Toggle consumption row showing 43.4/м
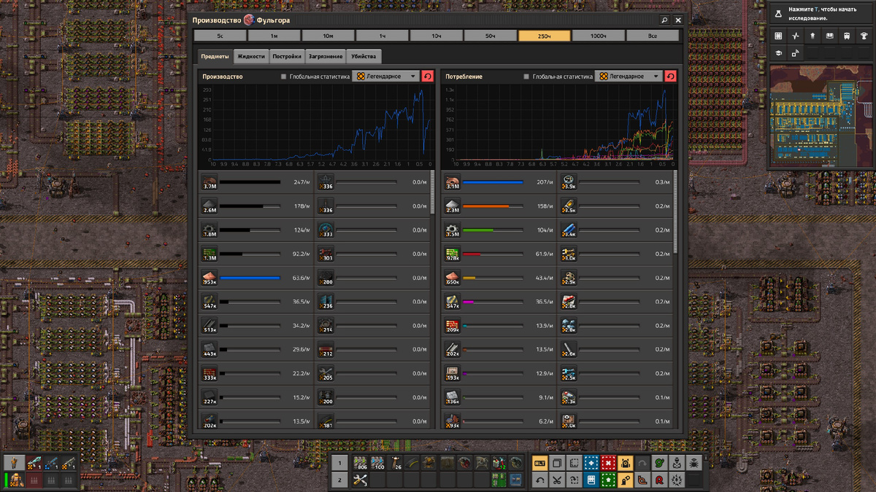This screenshot has height=492, width=876. click(499, 278)
